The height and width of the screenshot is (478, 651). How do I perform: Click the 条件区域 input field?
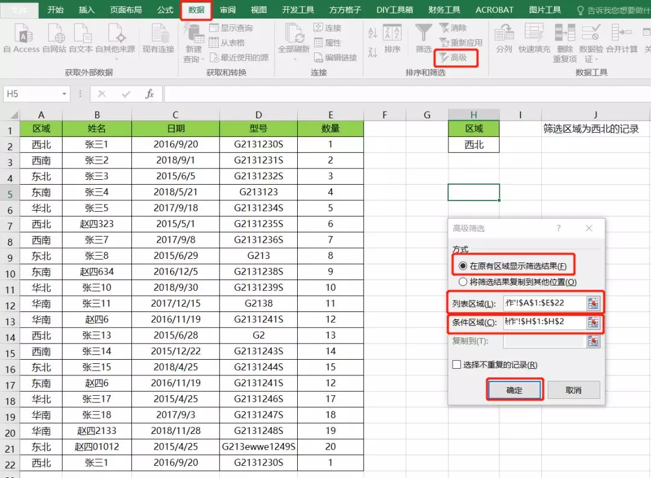(x=544, y=322)
